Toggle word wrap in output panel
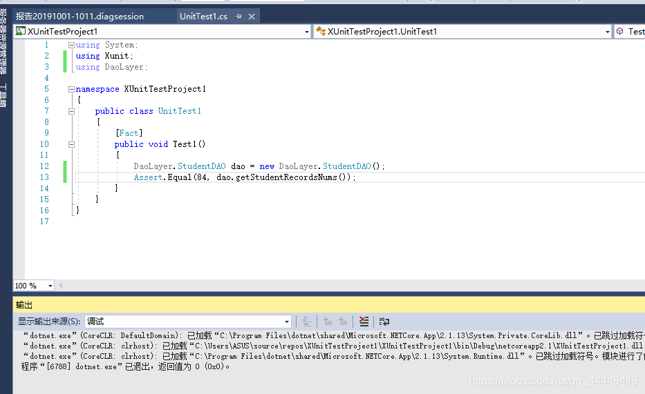645x394 pixels. pyautogui.click(x=384, y=322)
